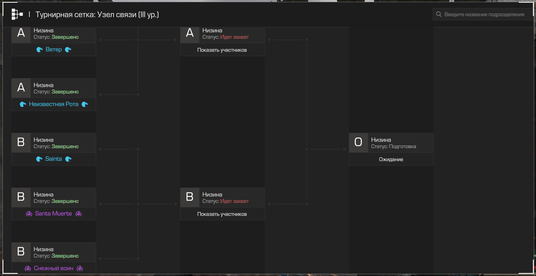
Task: Click the purple emblem left of Santa Muerte
Action: click(x=29, y=214)
